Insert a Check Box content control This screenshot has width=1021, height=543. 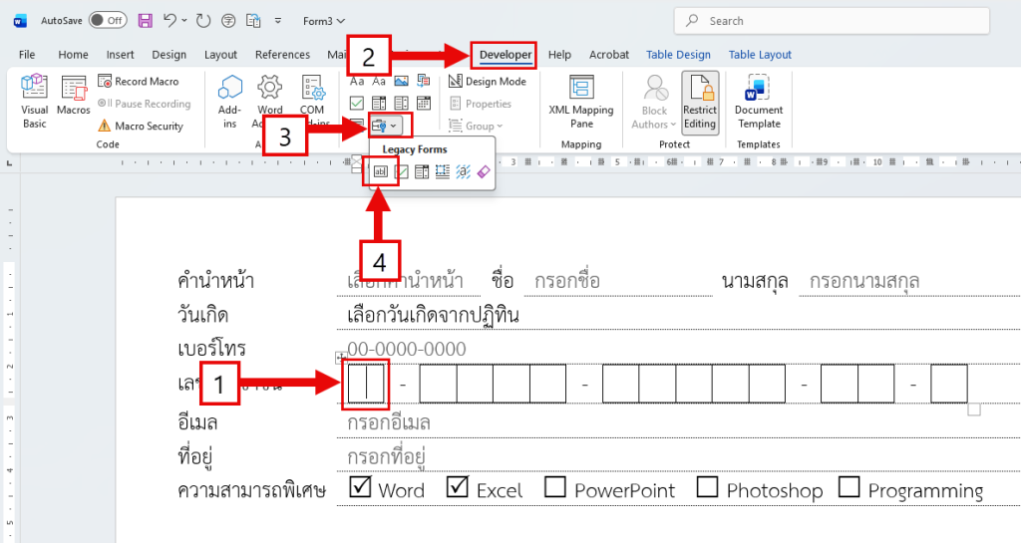point(357,104)
